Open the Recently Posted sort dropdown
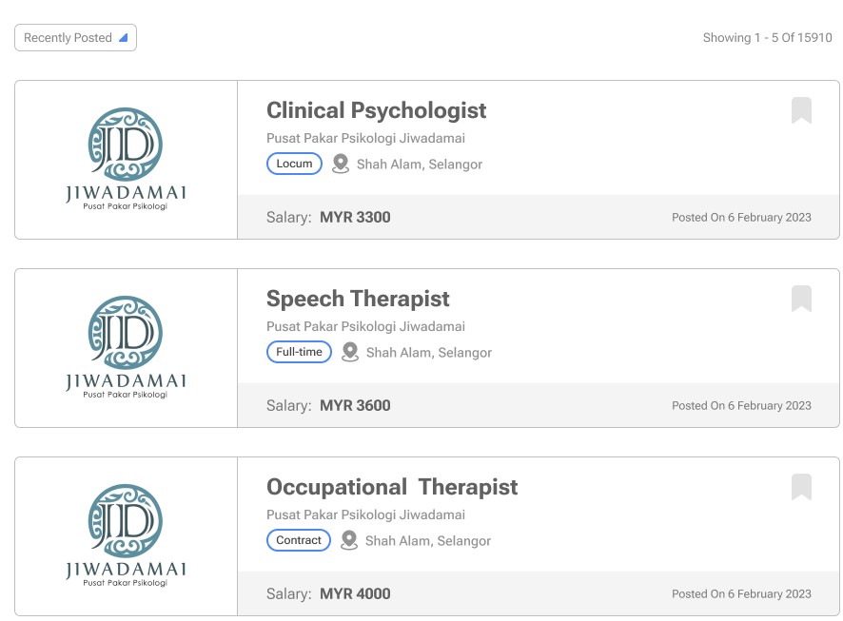843x621 pixels. click(x=75, y=38)
